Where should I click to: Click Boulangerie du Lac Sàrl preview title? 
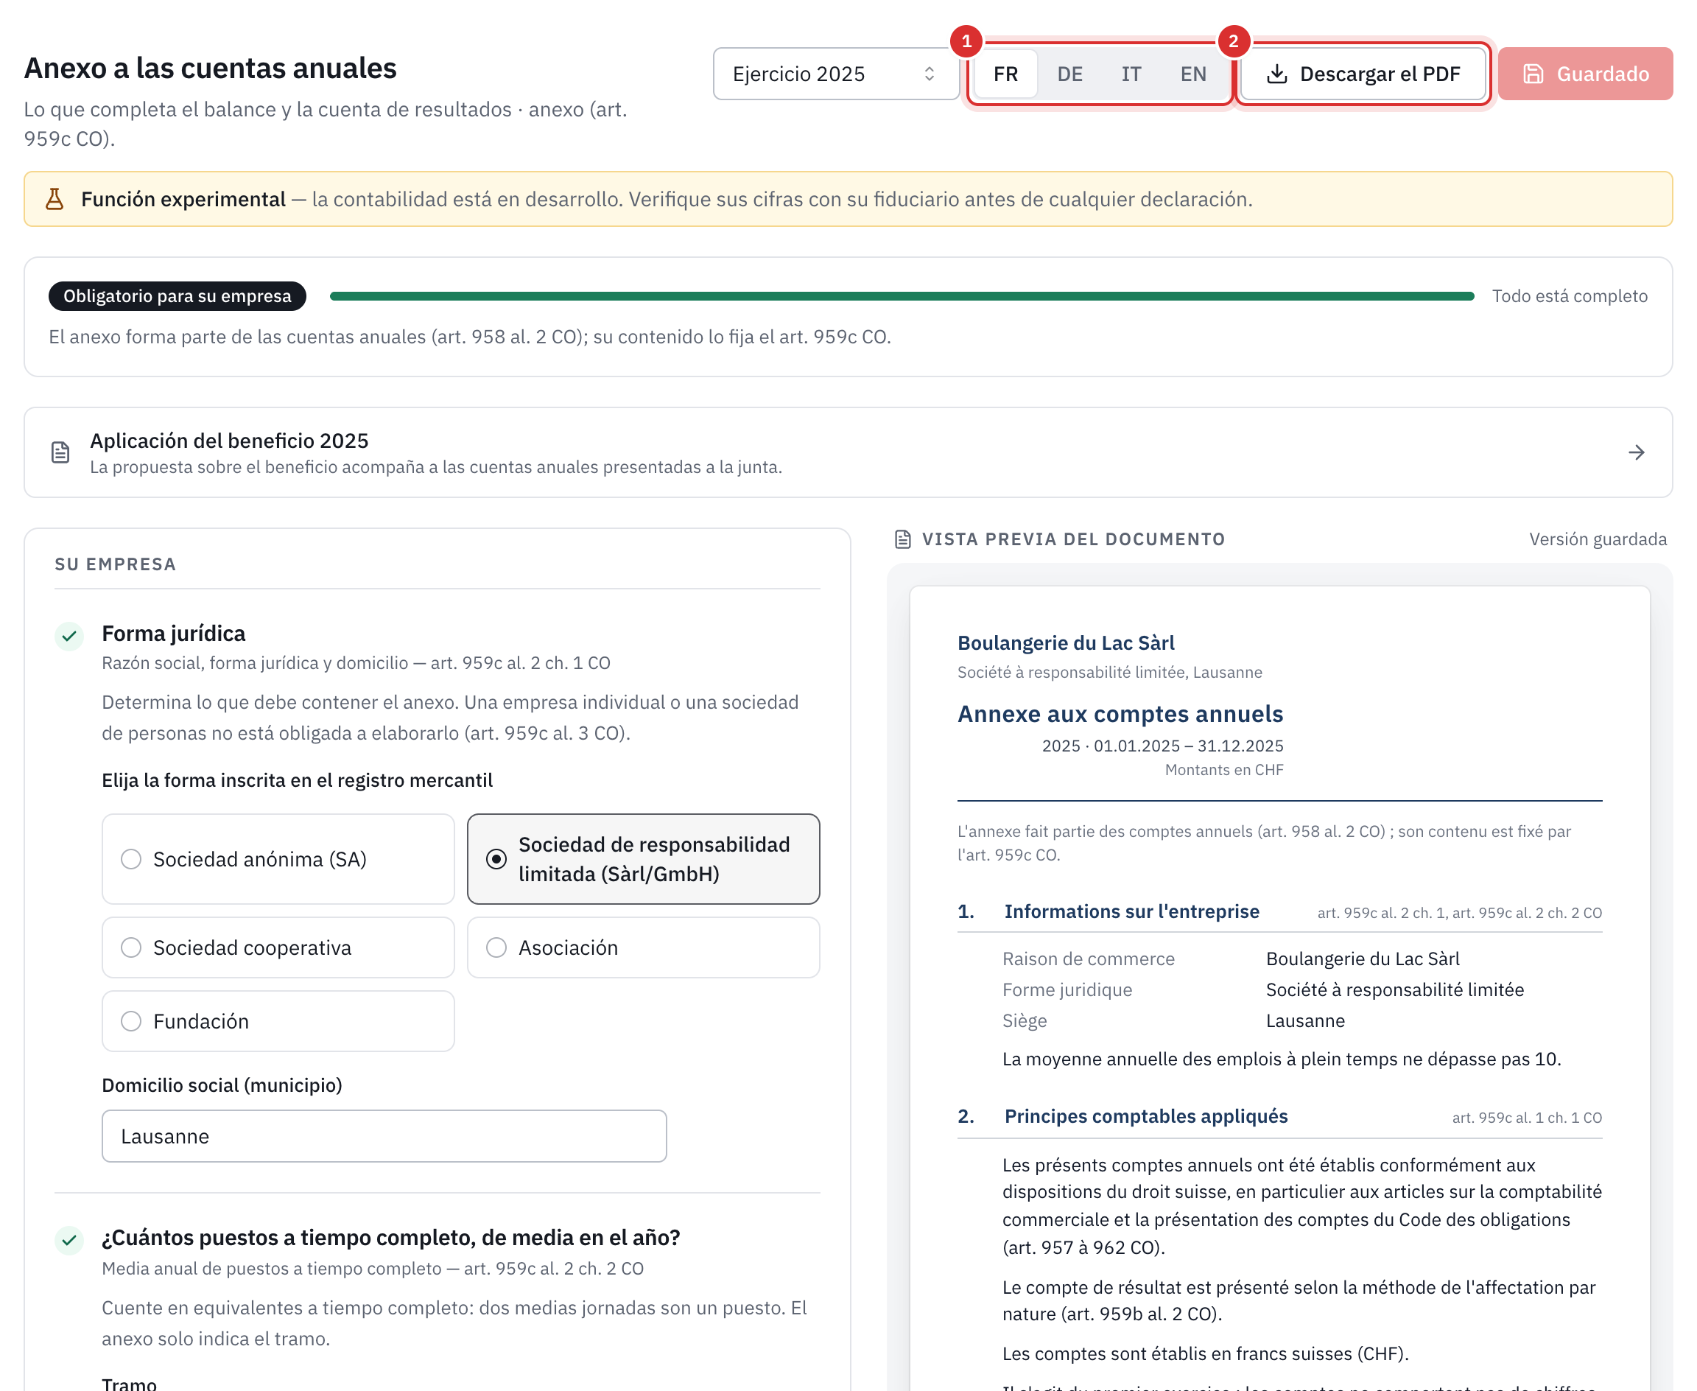[x=1066, y=642]
